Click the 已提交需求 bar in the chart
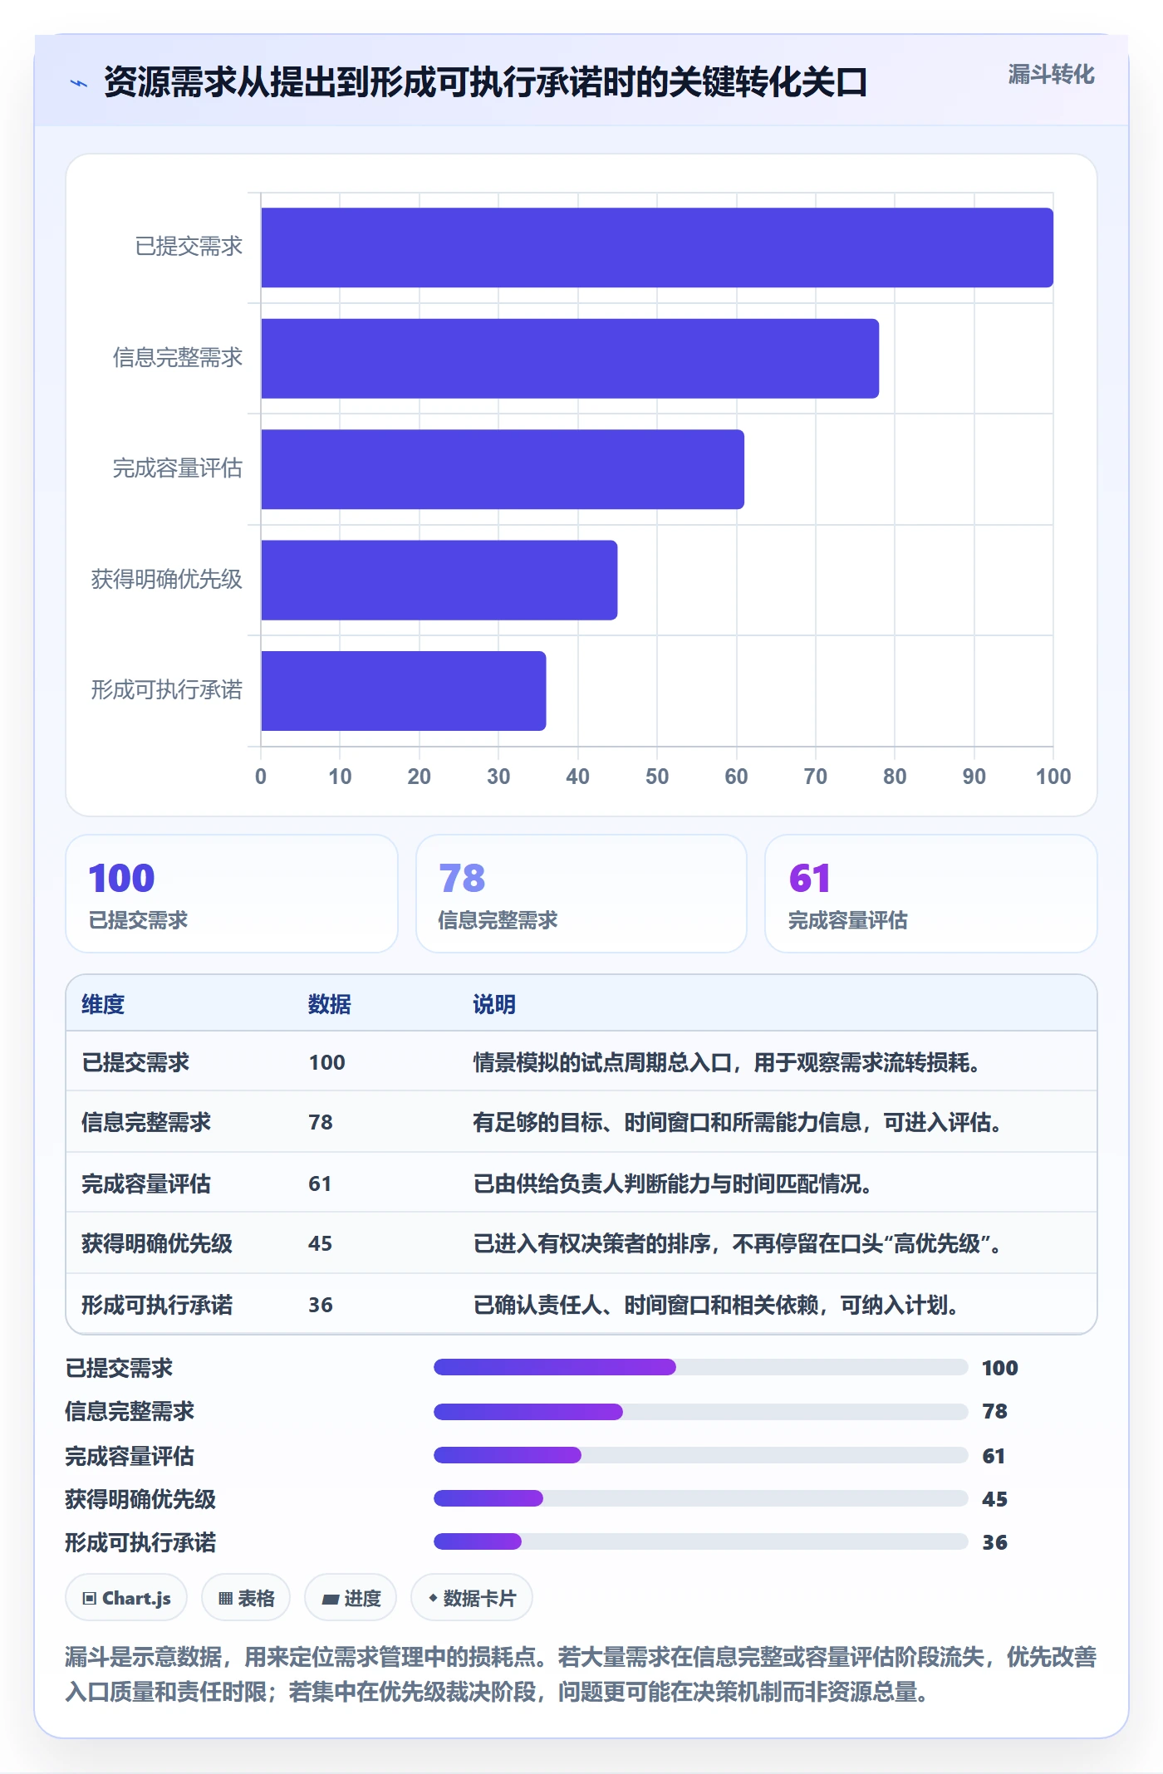 (x=657, y=247)
